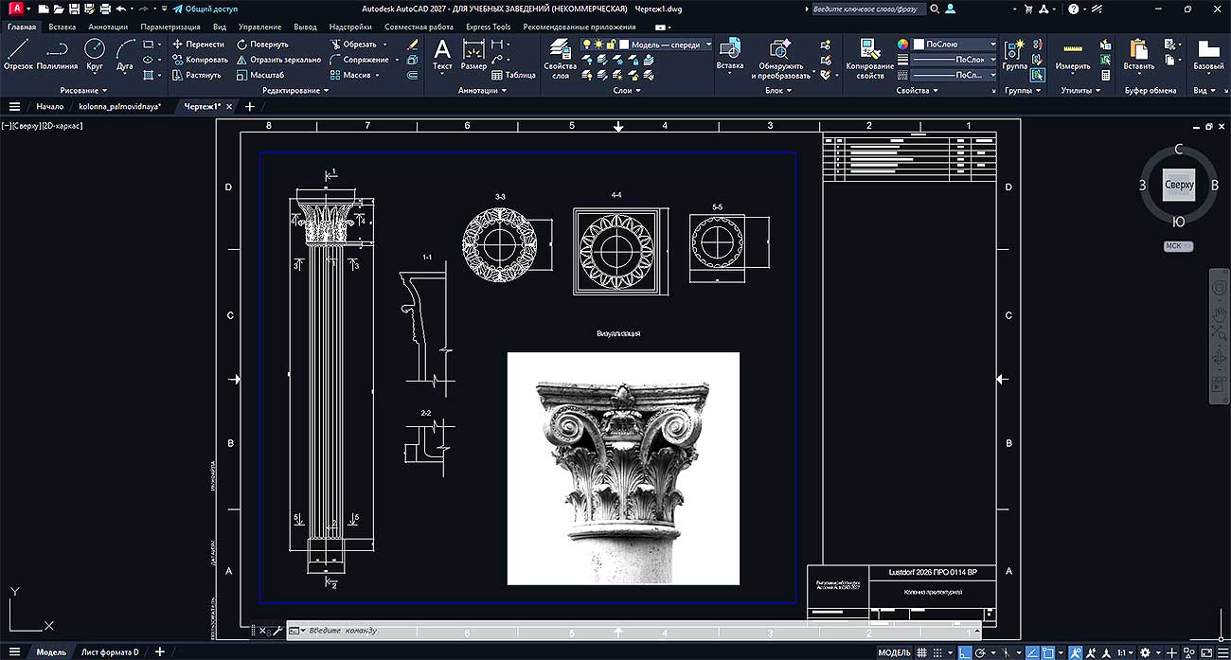The width and height of the screenshot is (1231, 660).
Task: Click the Print (Plot) icon in quick access toolbar
Action: [x=105, y=9]
